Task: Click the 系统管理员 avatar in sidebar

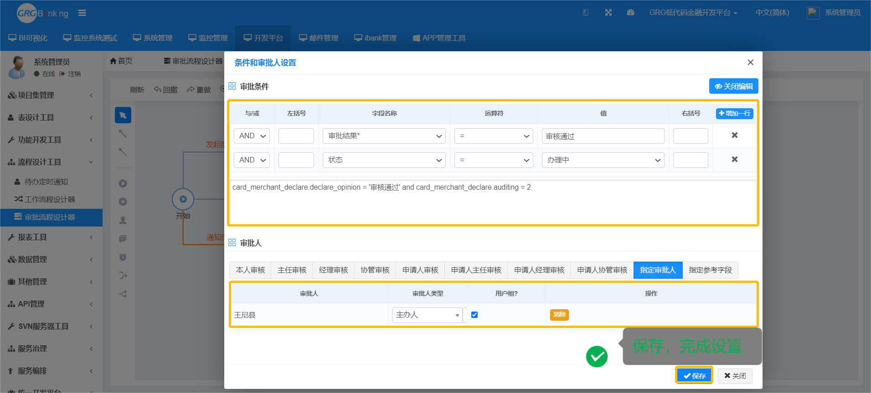Action: click(17, 67)
